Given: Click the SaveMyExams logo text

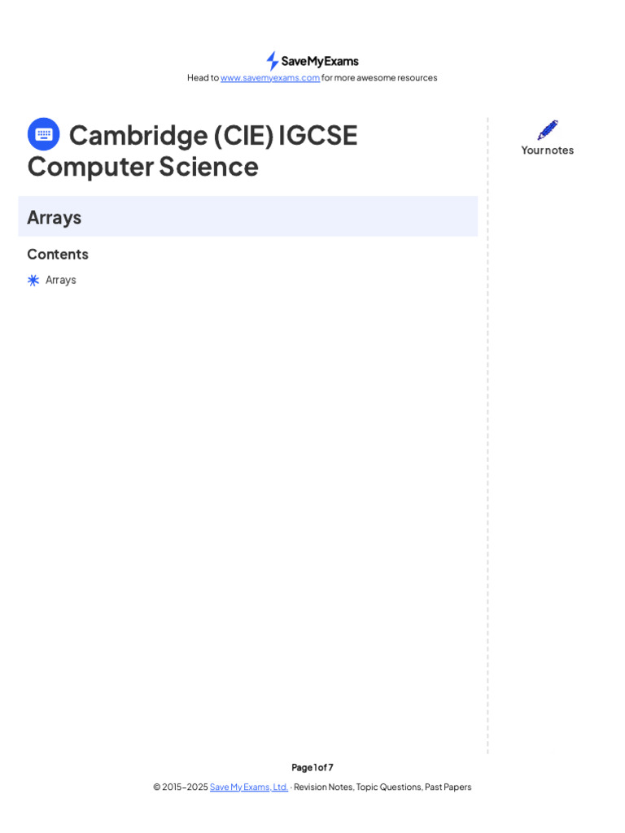Looking at the screenshot, I should pos(320,61).
